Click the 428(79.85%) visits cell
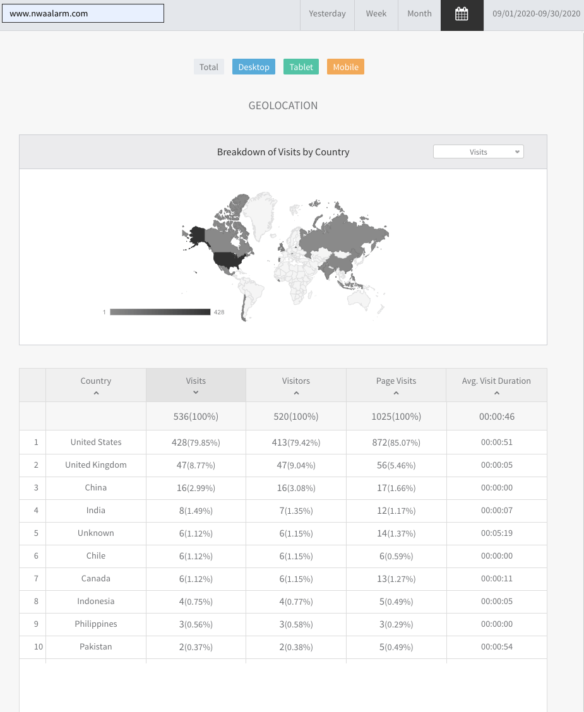This screenshot has width=584, height=712. pos(196,442)
